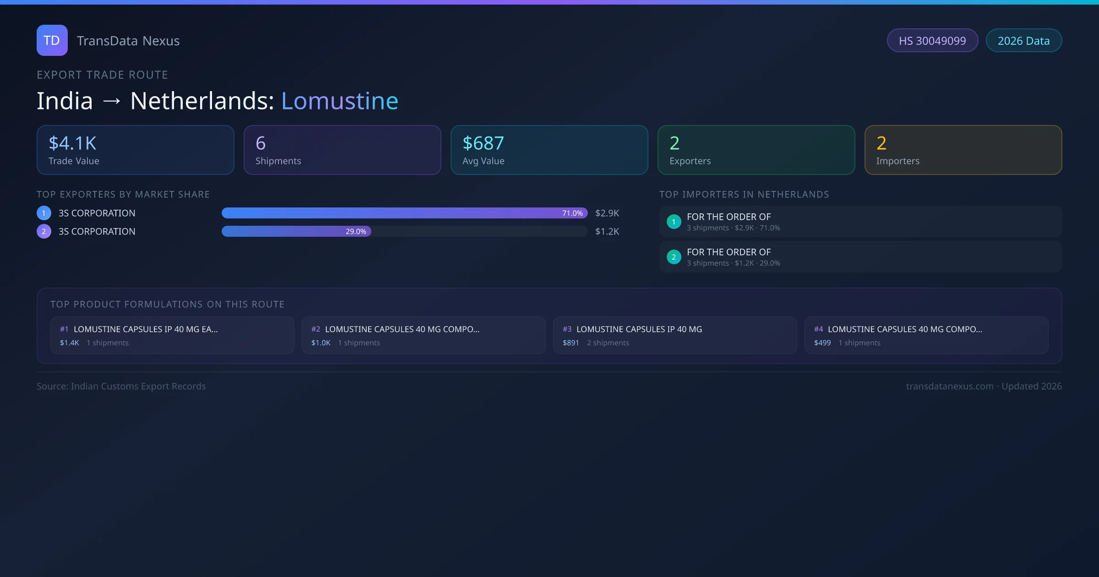Select the 6 Shipments stat card
1099x577 pixels.
(343, 150)
